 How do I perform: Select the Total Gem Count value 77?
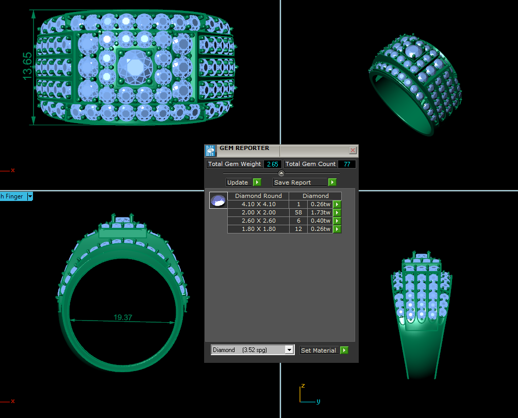(347, 164)
